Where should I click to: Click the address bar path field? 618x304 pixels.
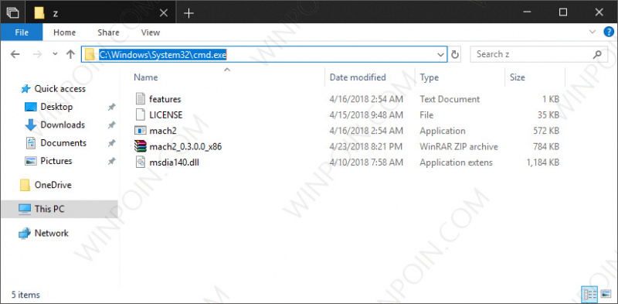click(x=264, y=54)
